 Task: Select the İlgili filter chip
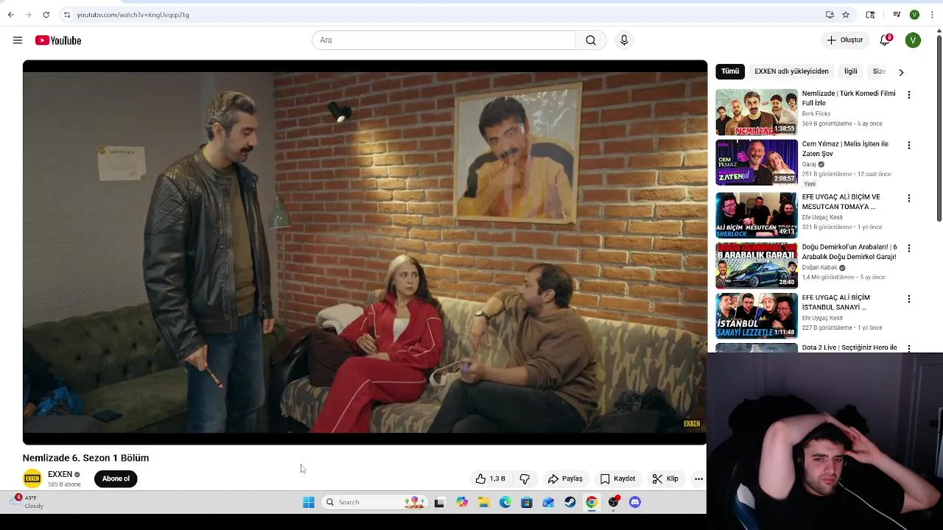pos(851,71)
